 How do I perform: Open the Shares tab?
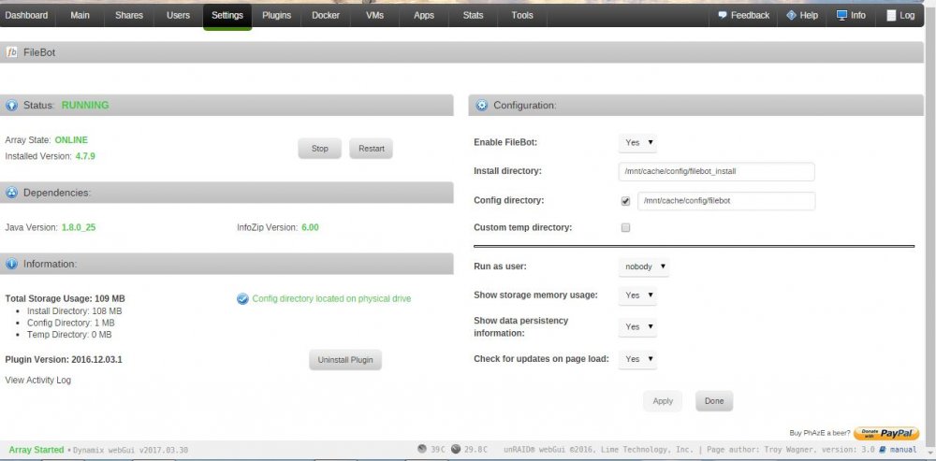point(129,16)
